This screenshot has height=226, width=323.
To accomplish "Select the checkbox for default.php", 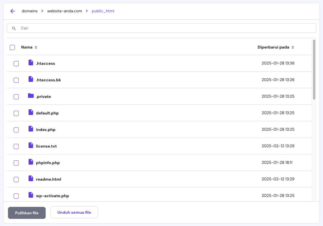I will coord(16,113).
